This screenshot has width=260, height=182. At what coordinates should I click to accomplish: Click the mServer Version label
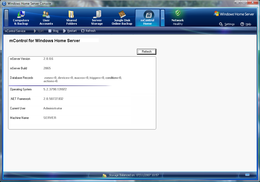tap(20, 59)
